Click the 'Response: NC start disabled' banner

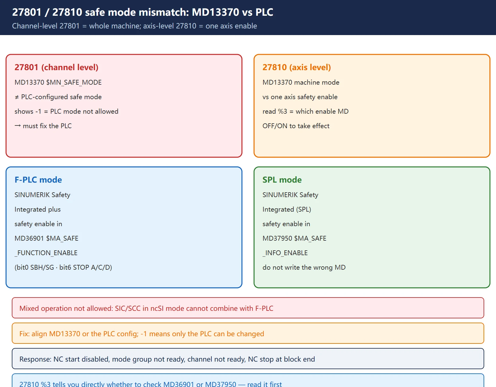tap(248, 359)
